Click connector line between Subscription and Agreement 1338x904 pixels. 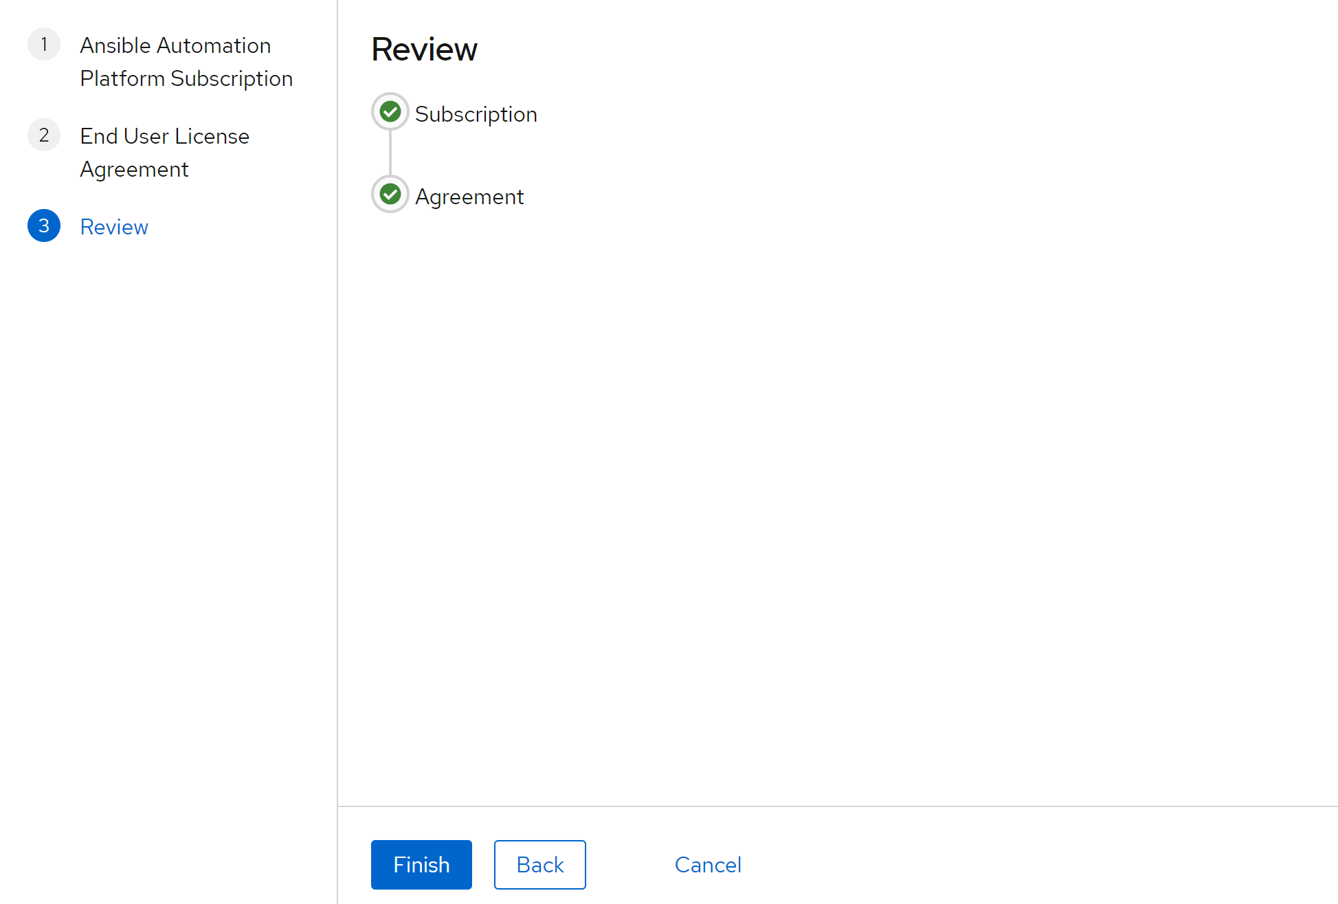390,153
